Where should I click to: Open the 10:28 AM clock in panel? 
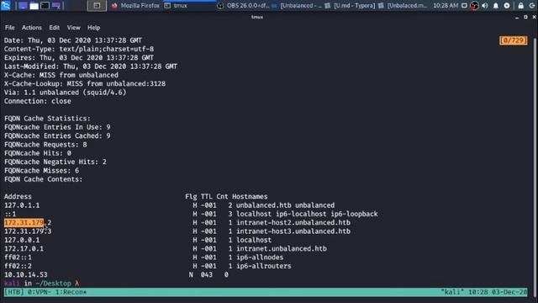446,6
